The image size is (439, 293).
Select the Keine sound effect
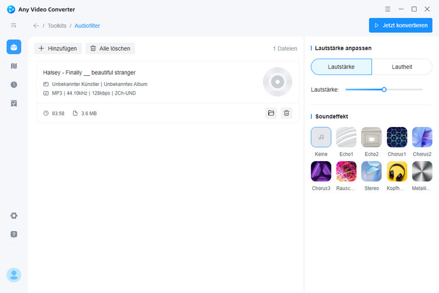321,137
